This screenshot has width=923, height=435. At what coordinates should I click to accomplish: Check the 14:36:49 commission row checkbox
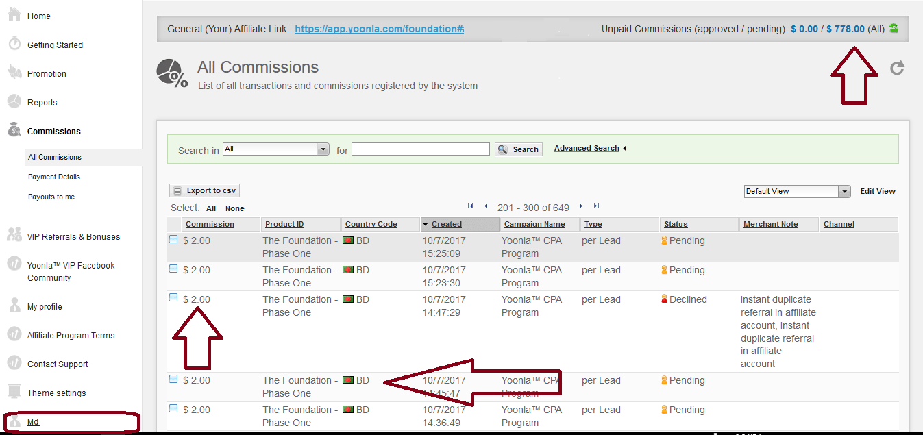[173, 408]
